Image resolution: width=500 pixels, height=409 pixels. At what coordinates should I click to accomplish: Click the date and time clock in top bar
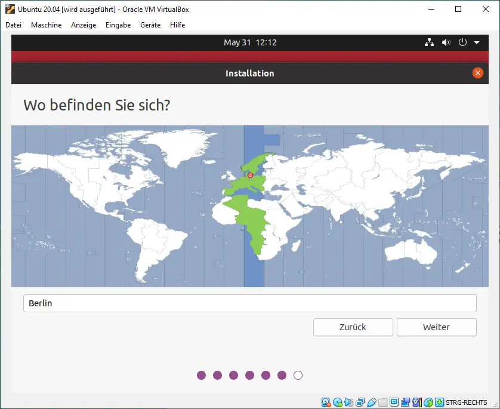tap(250, 42)
